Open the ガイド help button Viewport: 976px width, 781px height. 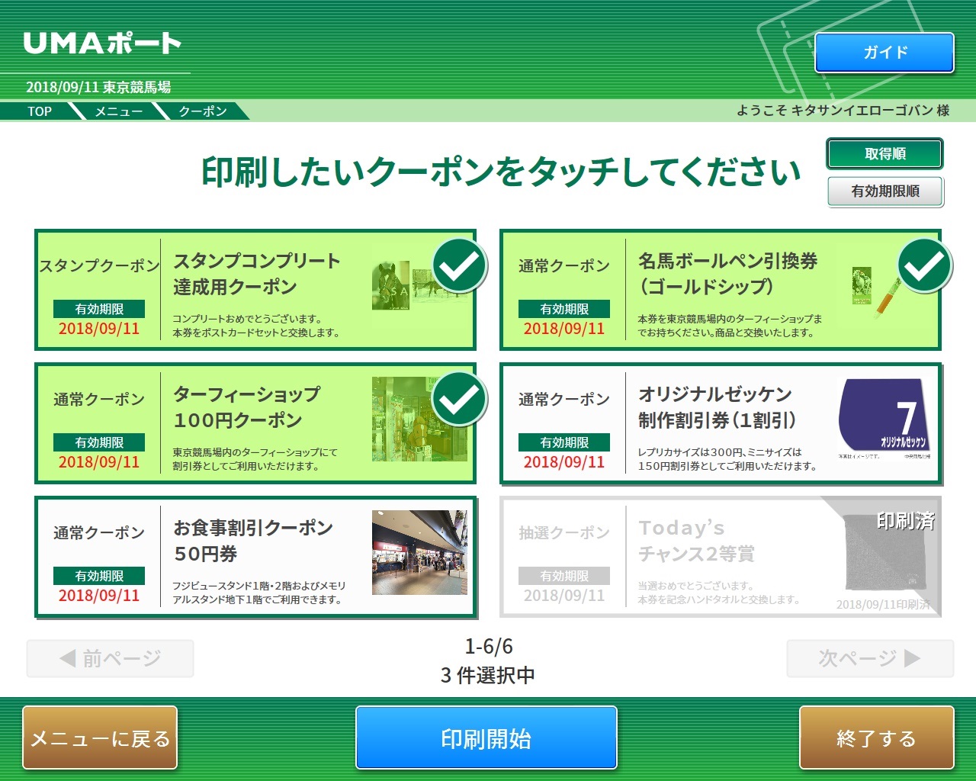pos(884,53)
